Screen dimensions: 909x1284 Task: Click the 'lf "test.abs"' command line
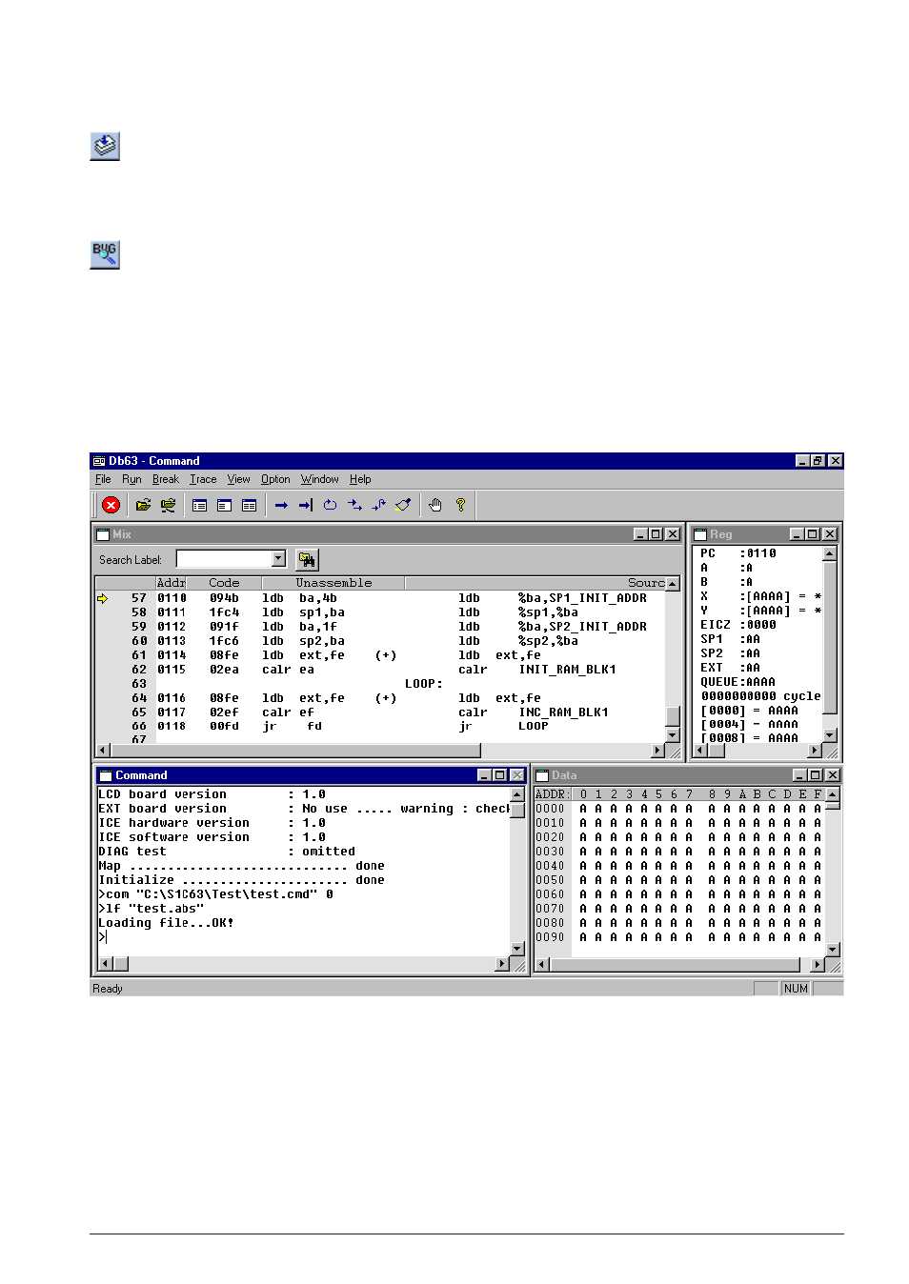click(x=151, y=909)
